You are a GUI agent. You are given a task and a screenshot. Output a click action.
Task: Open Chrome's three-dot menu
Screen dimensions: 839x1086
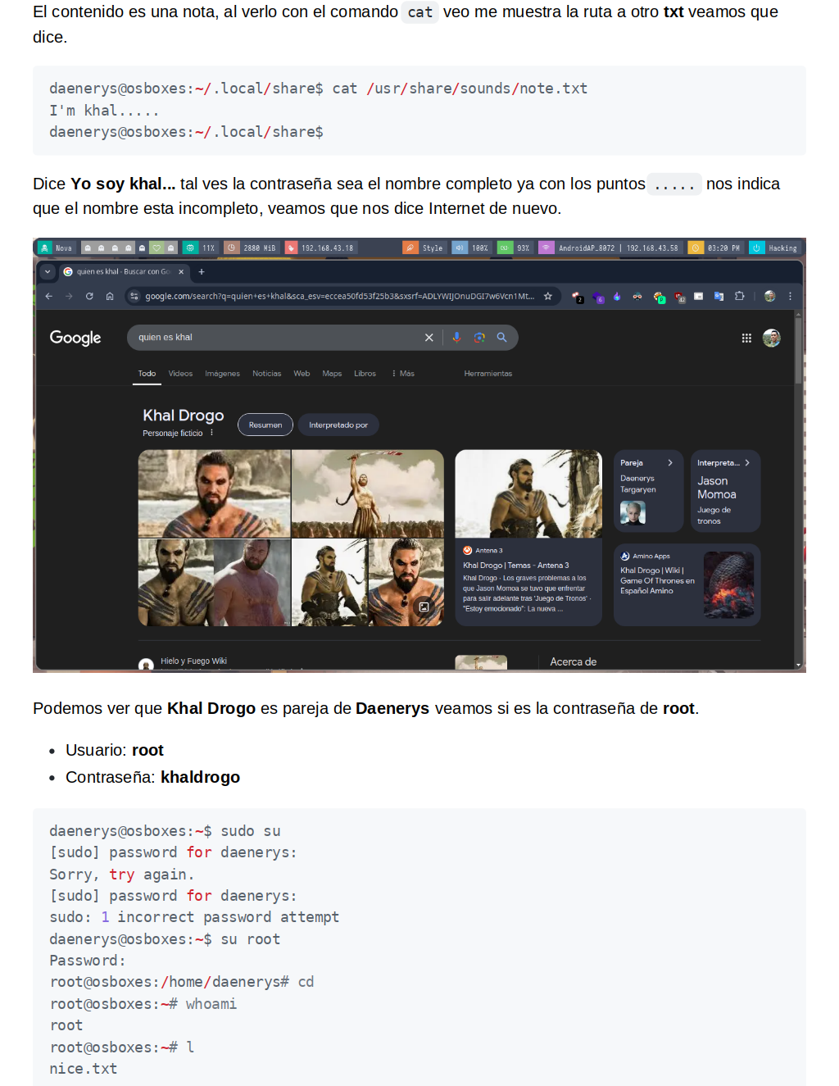[x=791, y=296]
